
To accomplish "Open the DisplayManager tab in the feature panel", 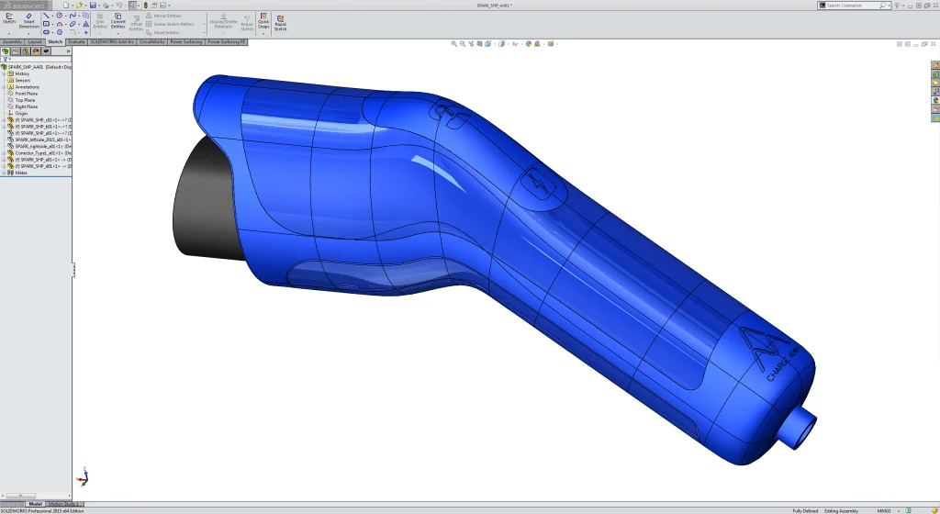I will 37,51.
